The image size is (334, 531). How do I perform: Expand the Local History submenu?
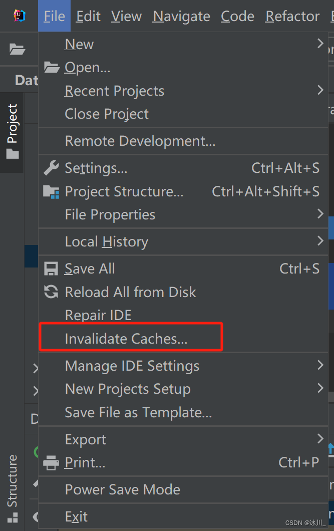point(320,241)
